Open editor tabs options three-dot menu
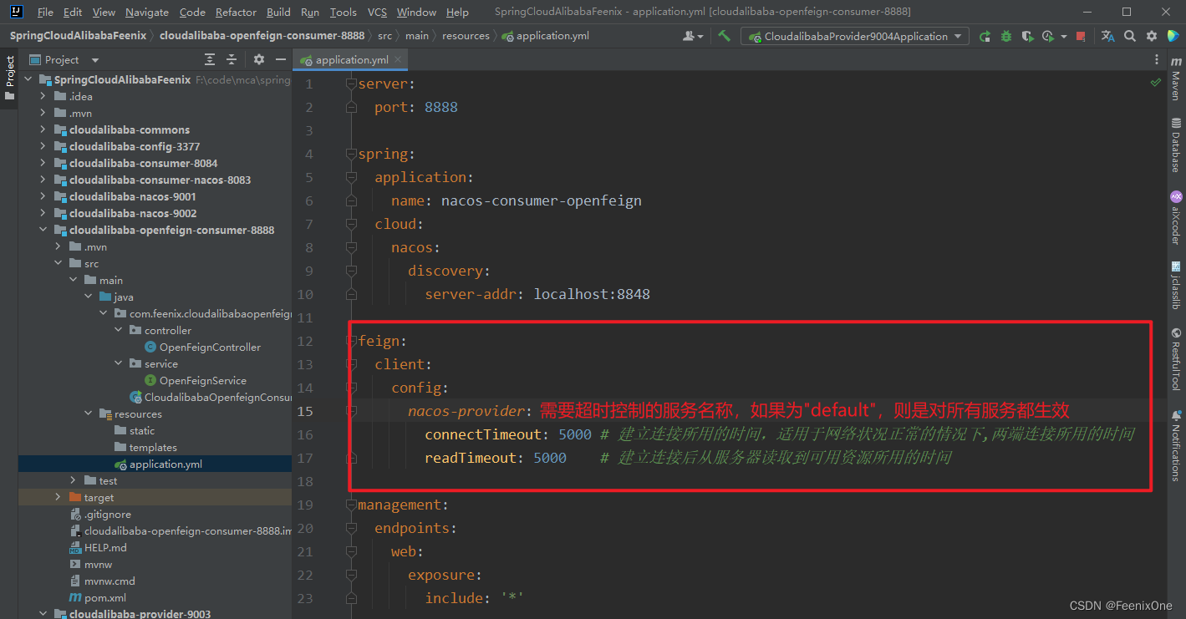 tap(1157, 59)
